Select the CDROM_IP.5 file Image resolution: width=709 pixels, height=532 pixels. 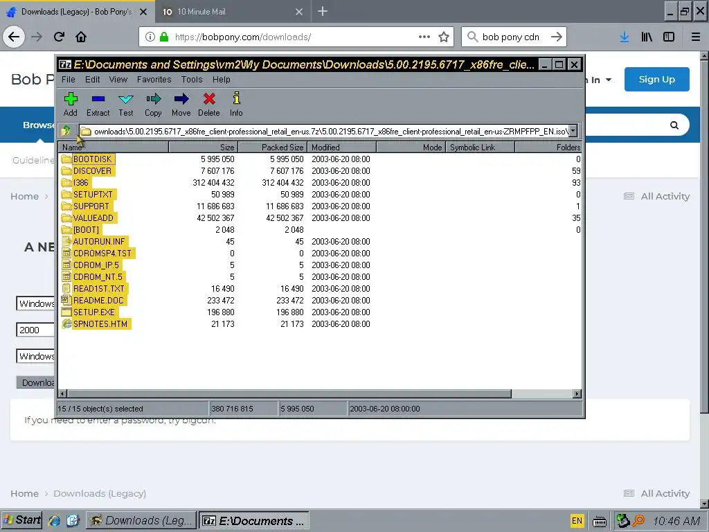[96, 265]
